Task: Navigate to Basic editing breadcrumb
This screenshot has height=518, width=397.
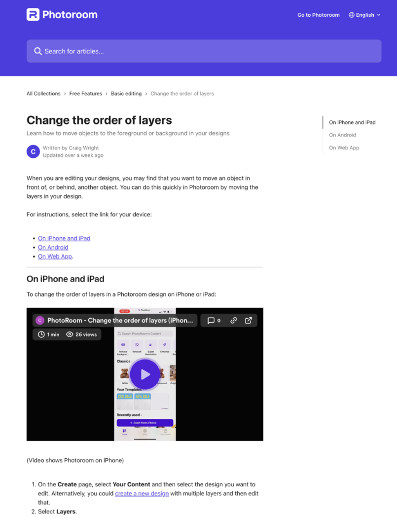Action: [x=126, y=94]
